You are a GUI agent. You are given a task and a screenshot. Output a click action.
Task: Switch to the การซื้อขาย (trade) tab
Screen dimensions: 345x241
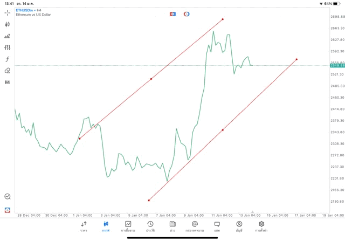click(128, 226)
